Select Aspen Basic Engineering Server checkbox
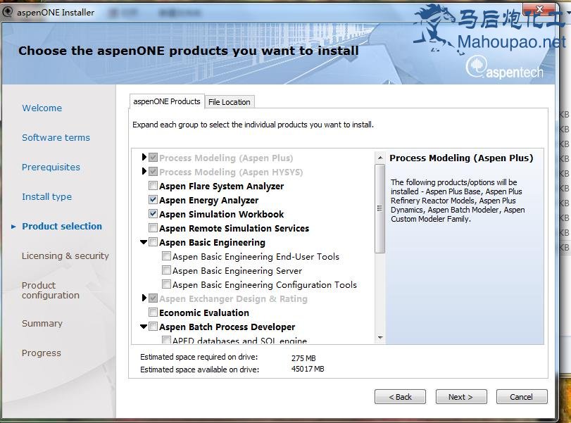Image resolution: width=571 pixels, height=423 pixels. tap(166, 271)
